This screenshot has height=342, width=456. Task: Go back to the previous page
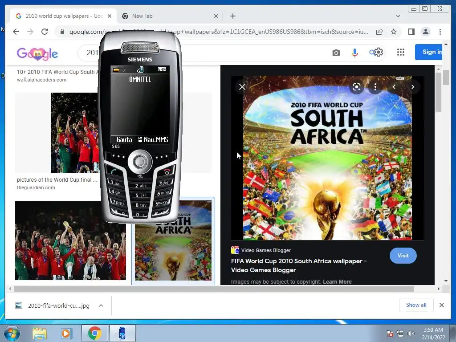point(16,32)
